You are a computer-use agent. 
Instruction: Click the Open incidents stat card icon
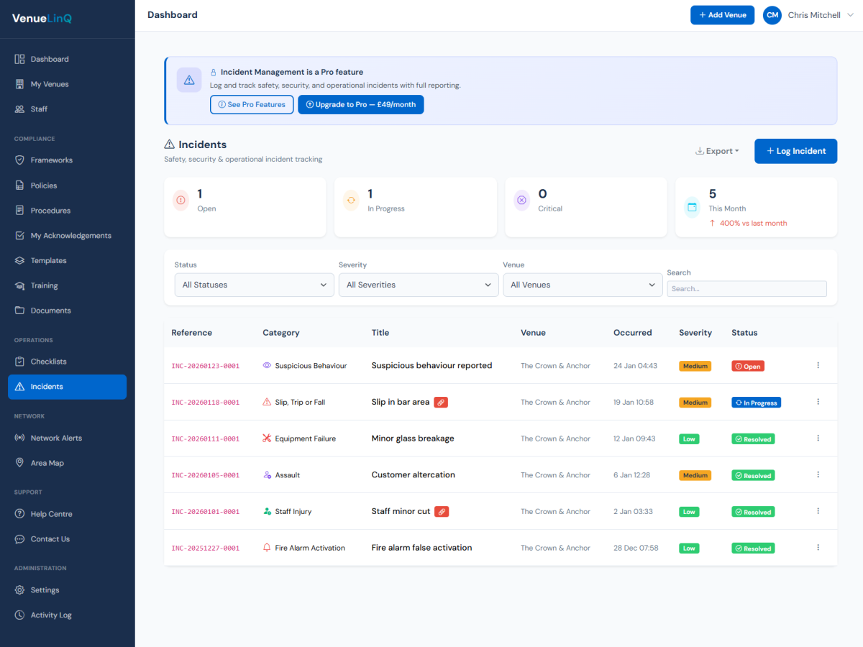181,201
